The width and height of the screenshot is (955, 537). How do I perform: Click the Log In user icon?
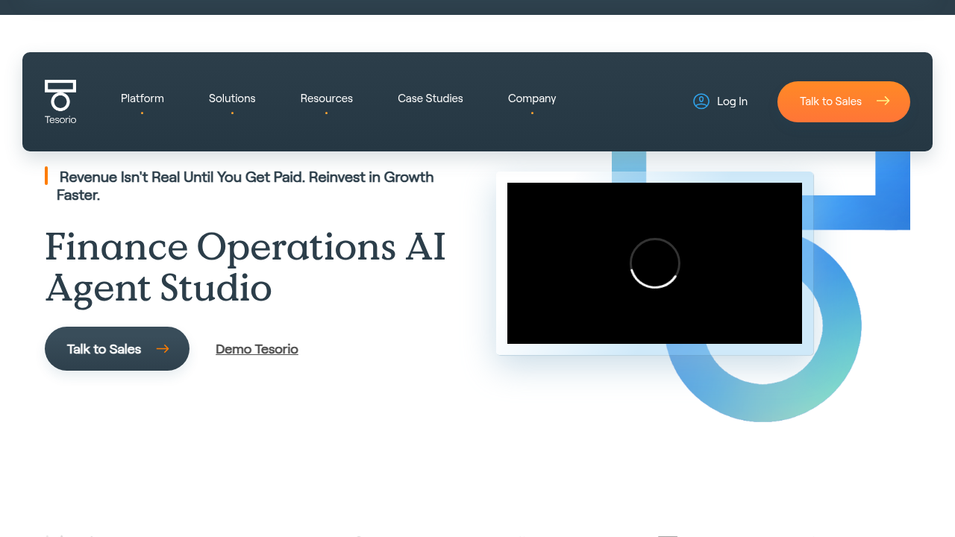(701, 101)
